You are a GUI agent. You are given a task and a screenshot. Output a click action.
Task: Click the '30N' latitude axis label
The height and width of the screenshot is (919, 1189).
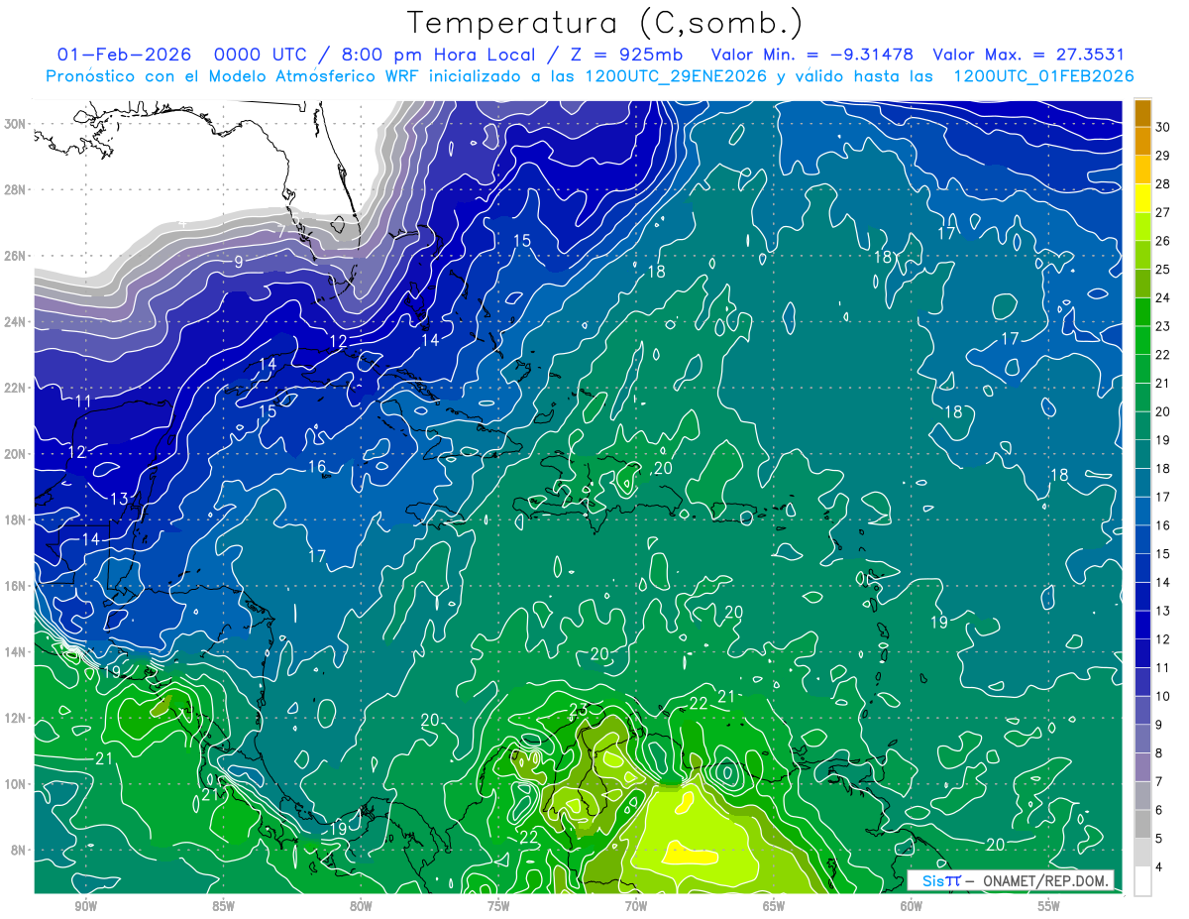tap(16, 124)
